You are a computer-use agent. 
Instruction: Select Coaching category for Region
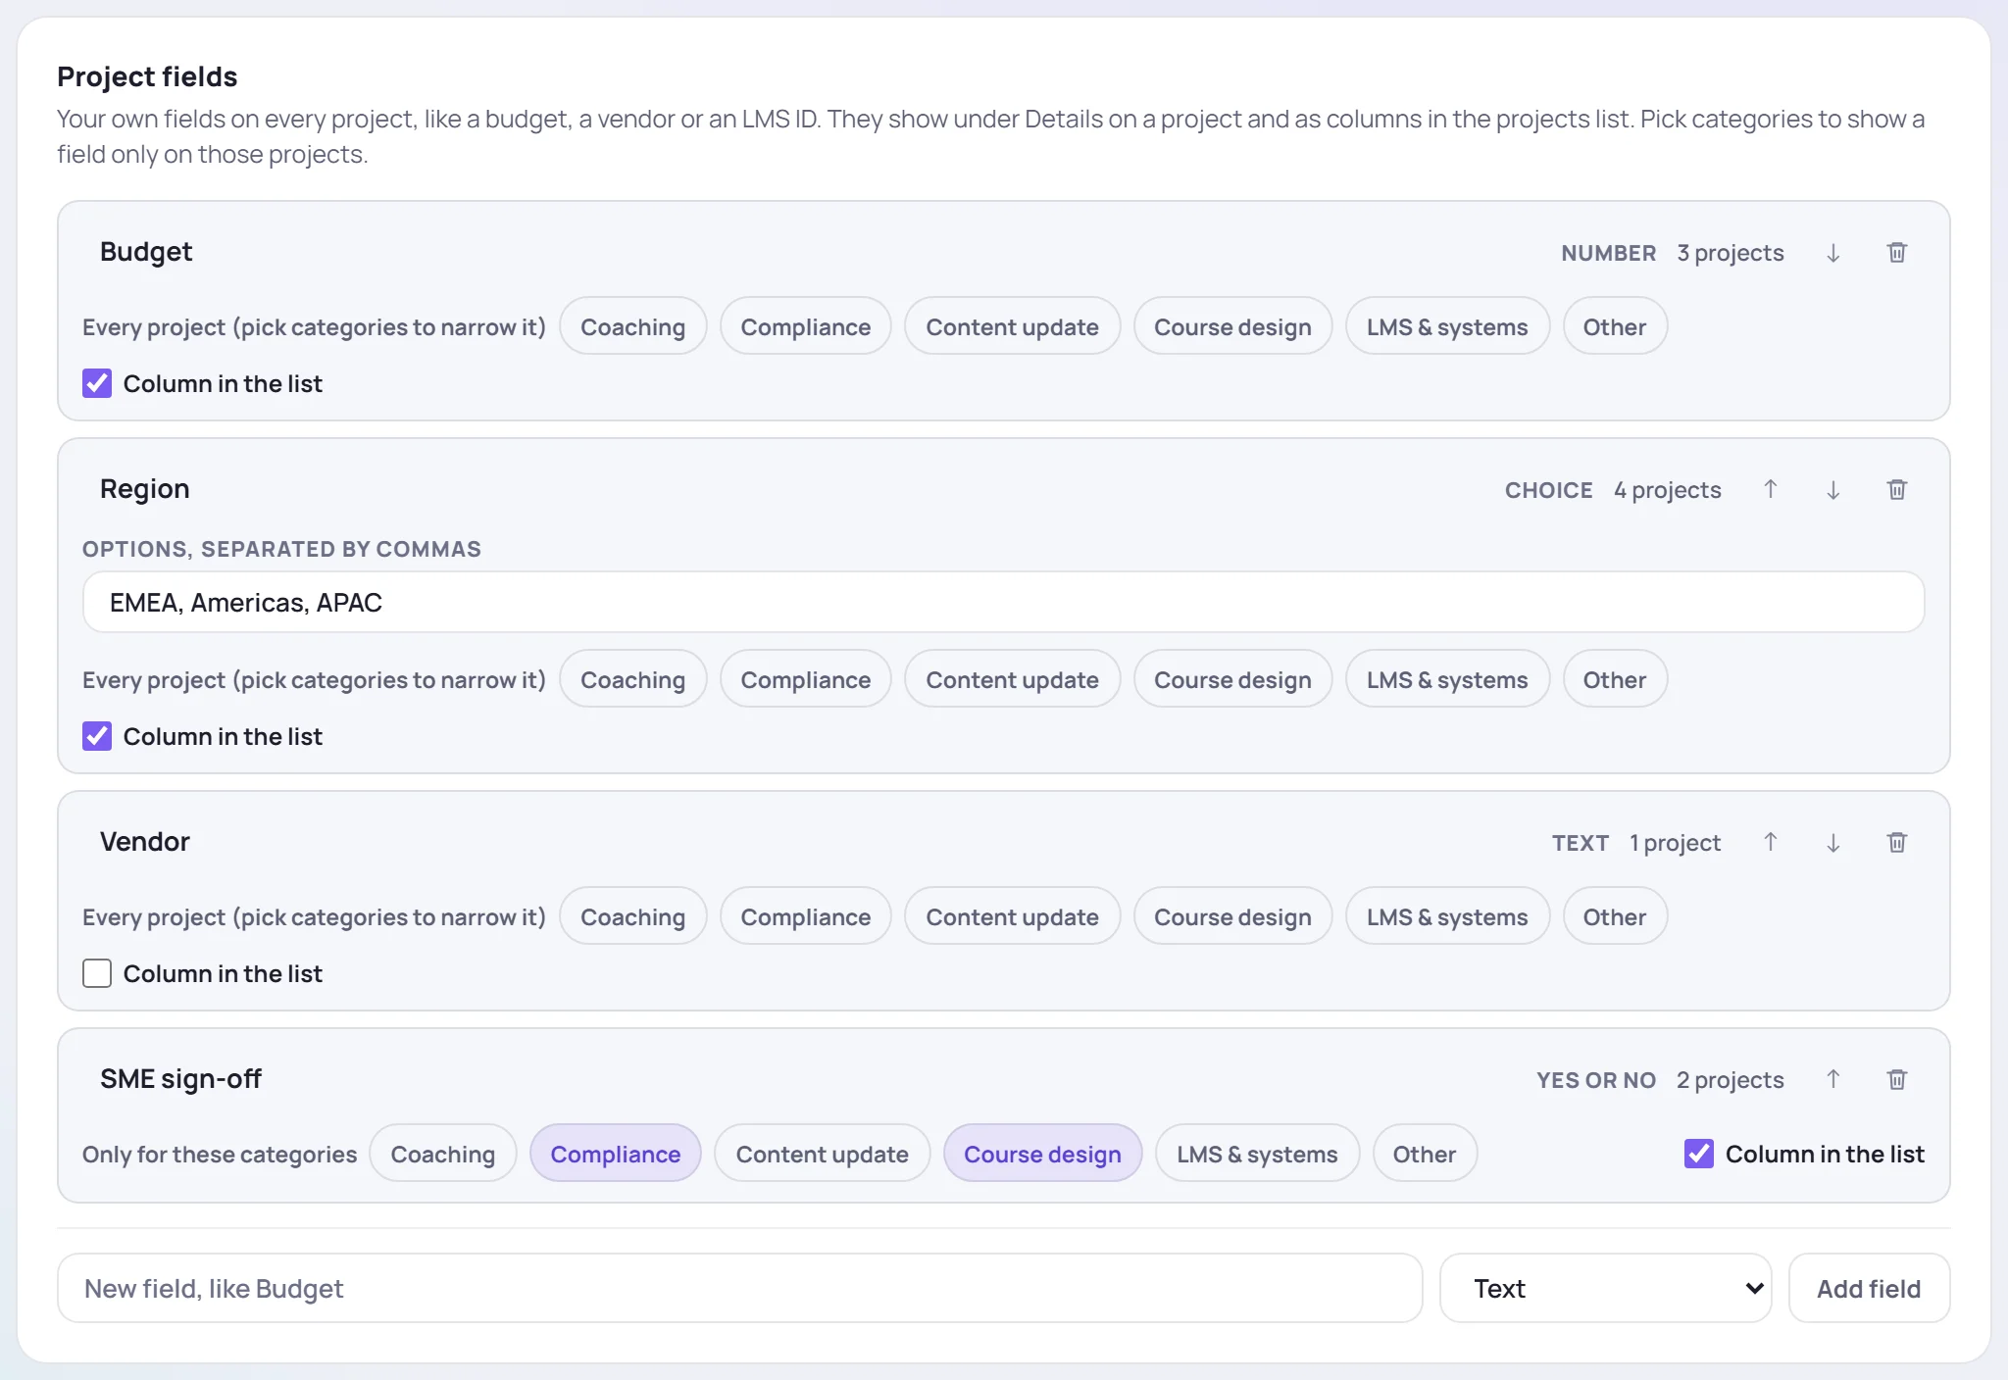(632, 679)
